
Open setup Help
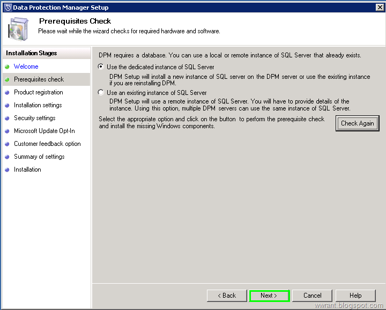(x=355, y=296)
